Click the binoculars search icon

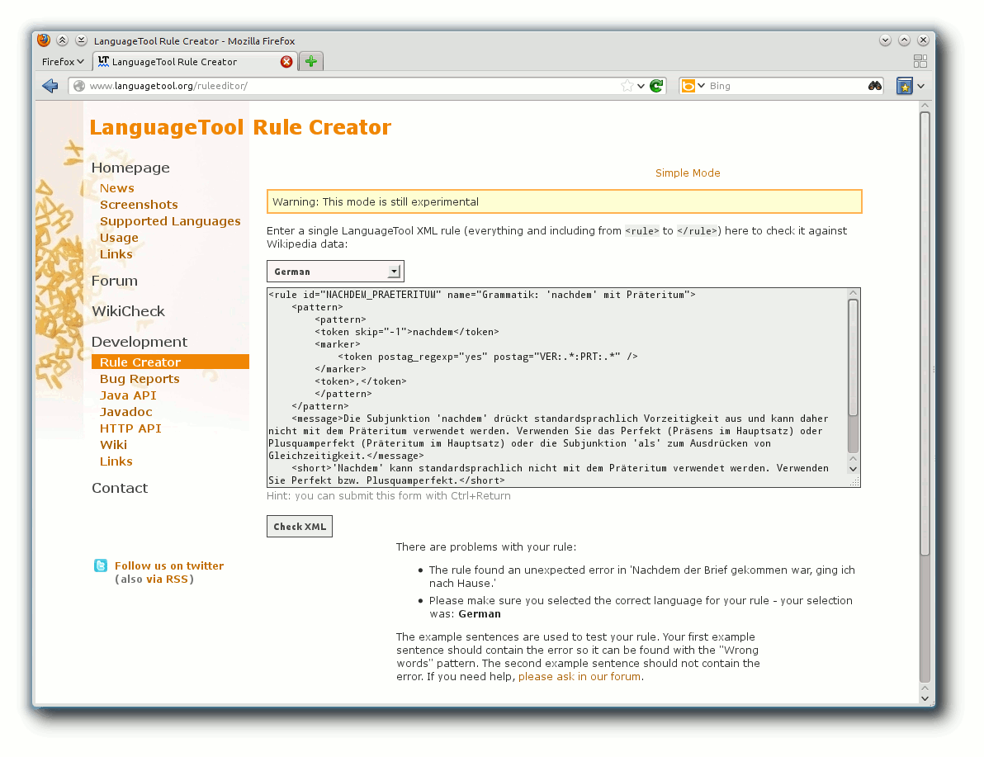(875, 86)
